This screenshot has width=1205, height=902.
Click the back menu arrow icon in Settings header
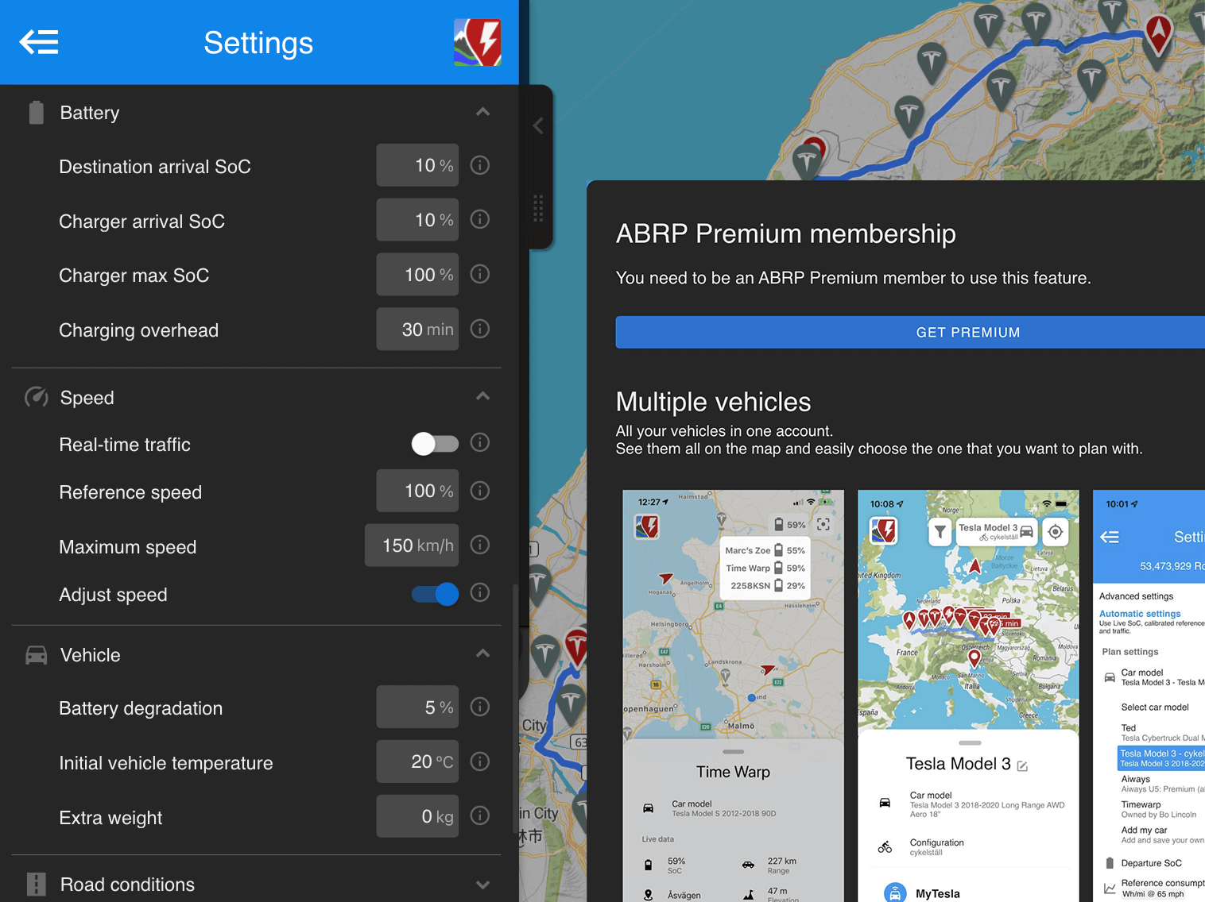coord(39,42)
